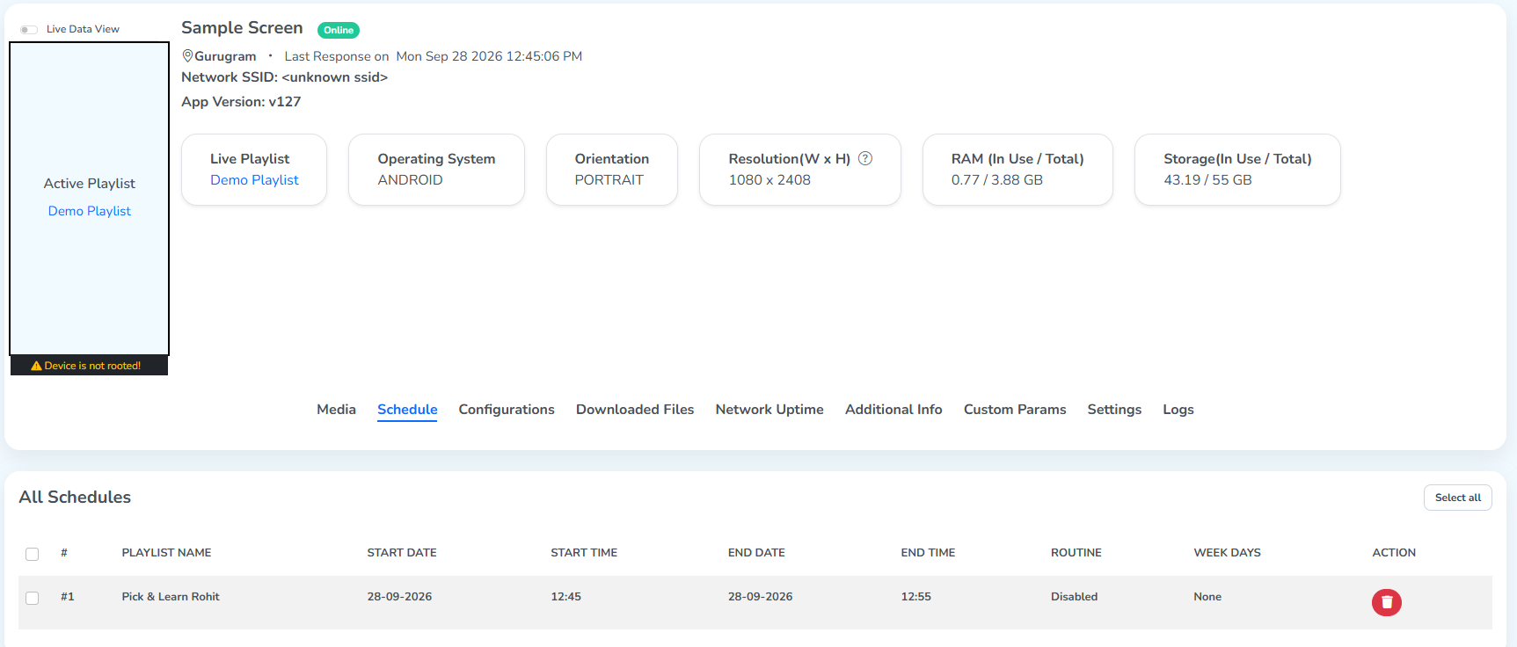Click the Sample Screen title
This screenshot has height=647, width=1517.
[242, 28]
